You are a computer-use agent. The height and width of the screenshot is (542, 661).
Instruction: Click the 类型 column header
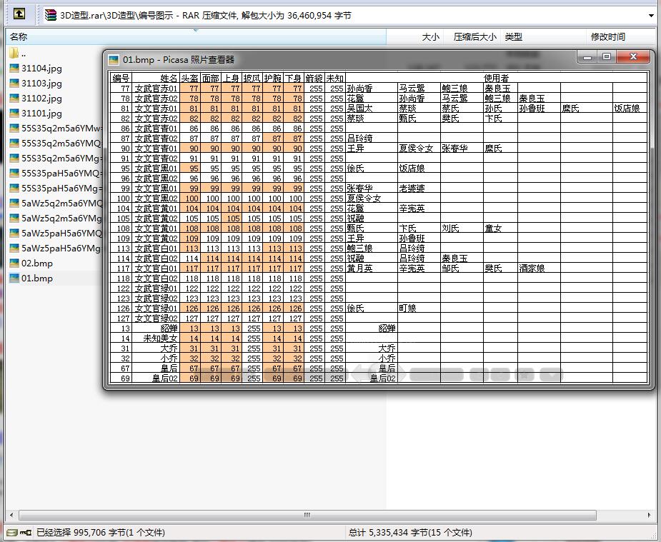pyautogui.click(x=513, y=36)
